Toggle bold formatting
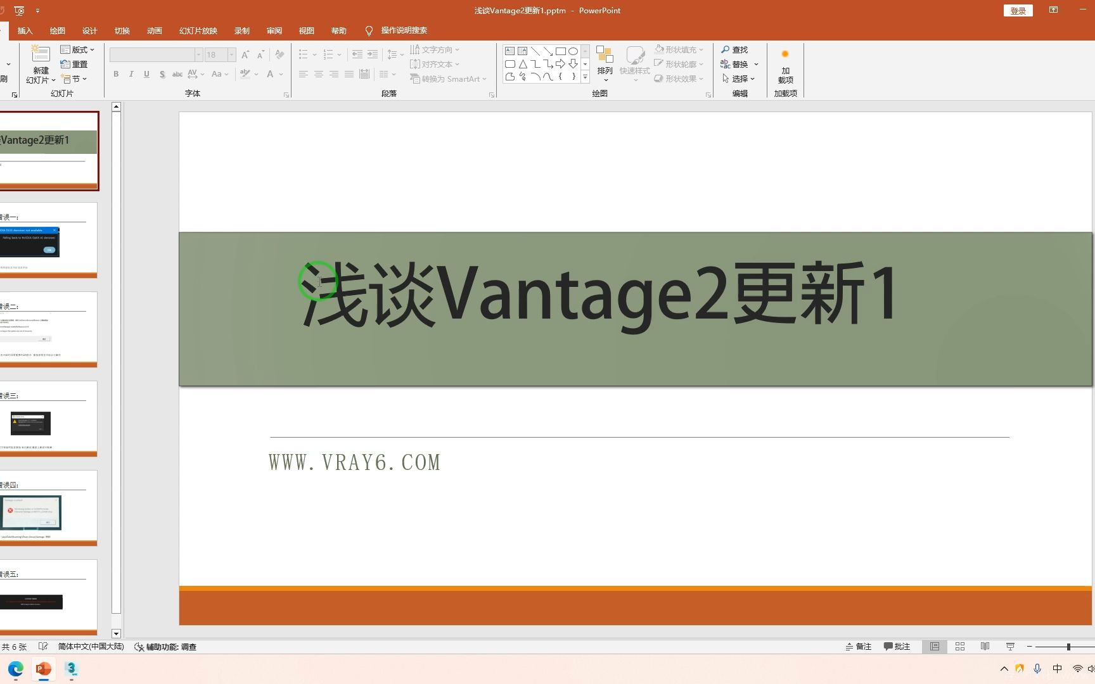 pos(116,74)
